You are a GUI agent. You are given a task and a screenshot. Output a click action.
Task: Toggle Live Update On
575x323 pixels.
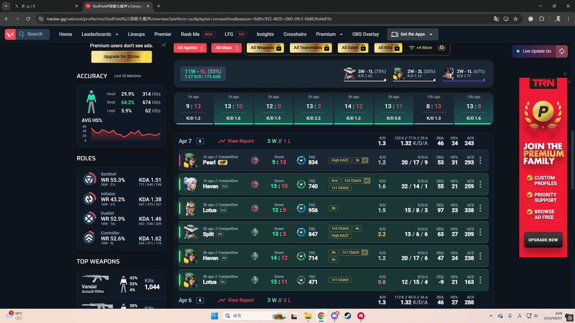click(x=534, y=51)
